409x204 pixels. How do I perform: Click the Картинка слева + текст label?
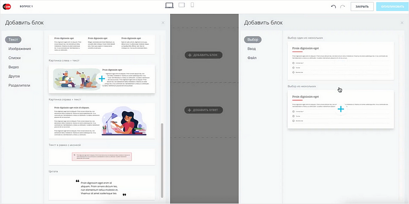click(x=64, y=61)
